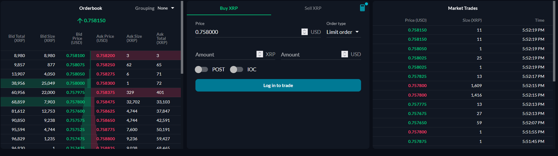Click the Market Trades vertical scrollbar
The width and height of the screenshot is (558, 156).
pos(554,42)
